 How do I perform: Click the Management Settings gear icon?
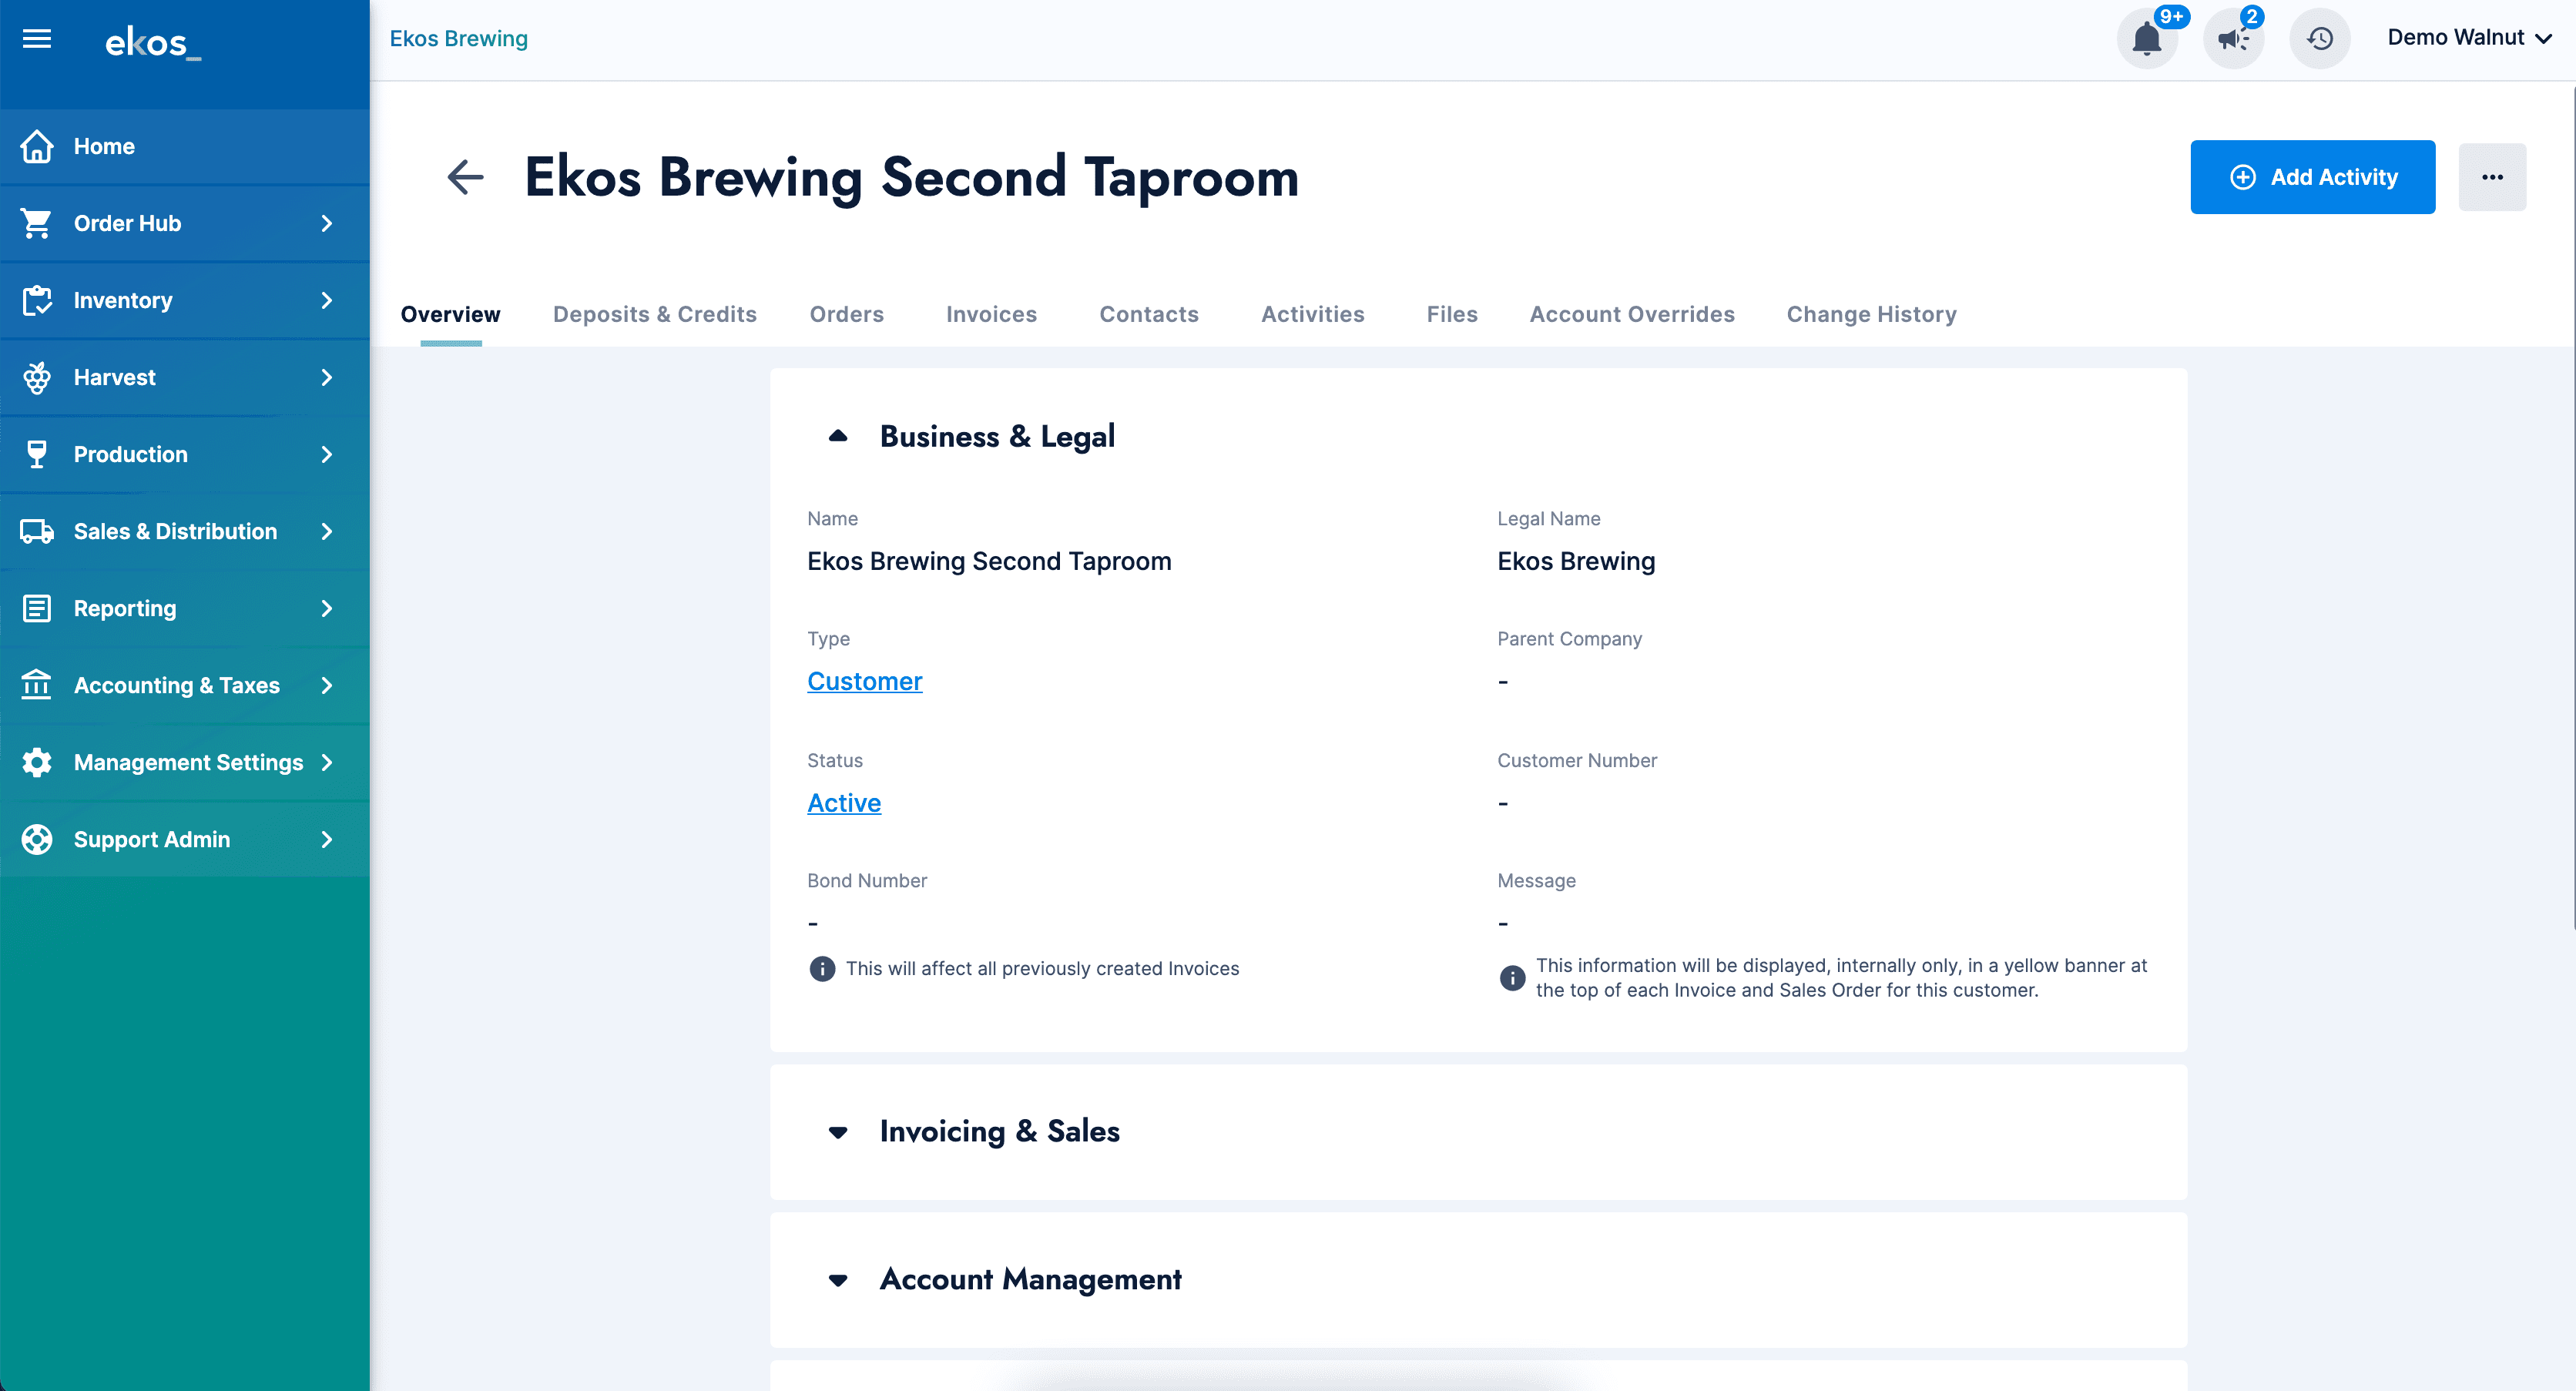tap(37, 762)
